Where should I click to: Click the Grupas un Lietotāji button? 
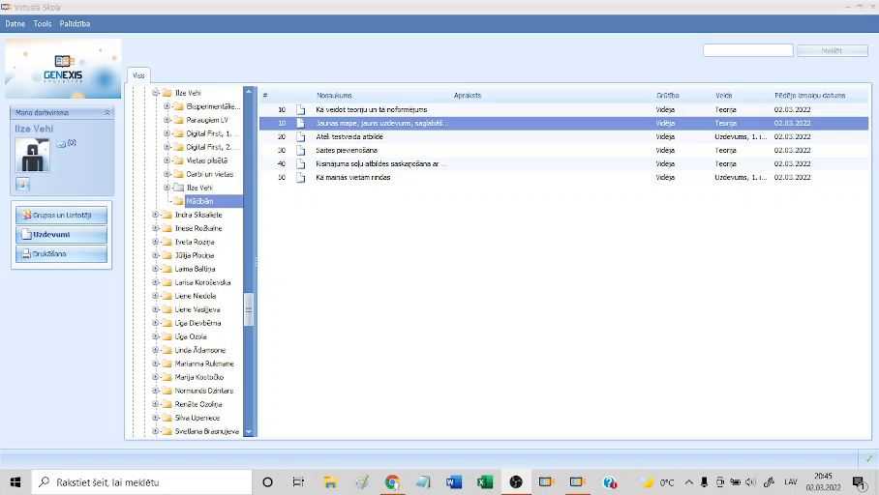62,215
